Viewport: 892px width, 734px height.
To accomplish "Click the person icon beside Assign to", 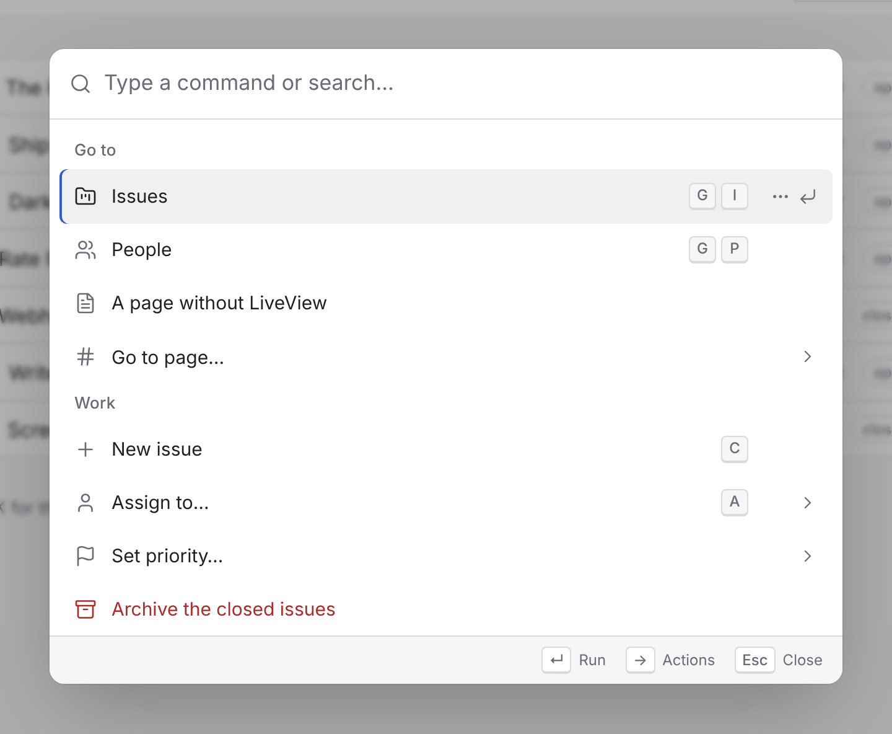I will (x=85, y=503).
